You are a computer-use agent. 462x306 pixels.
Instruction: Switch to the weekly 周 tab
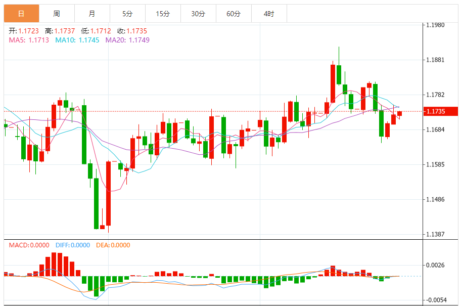(x=57, y=14)
